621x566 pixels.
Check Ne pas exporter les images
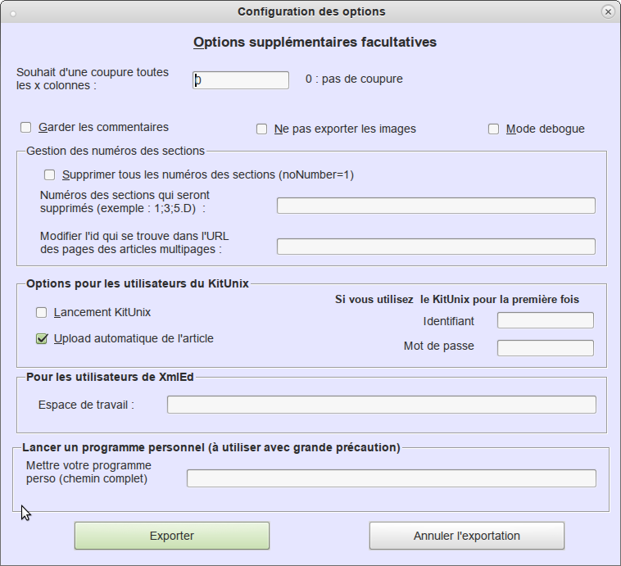pos(262,129)
